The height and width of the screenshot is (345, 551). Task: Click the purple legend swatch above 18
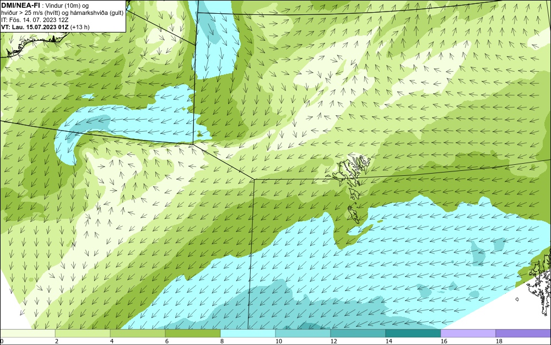pyautogui.click(x=523, y=333)
